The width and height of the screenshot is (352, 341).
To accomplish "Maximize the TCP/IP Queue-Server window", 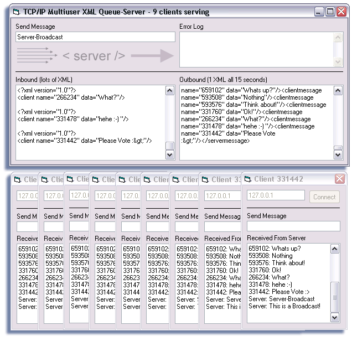I will click(330, 12).
